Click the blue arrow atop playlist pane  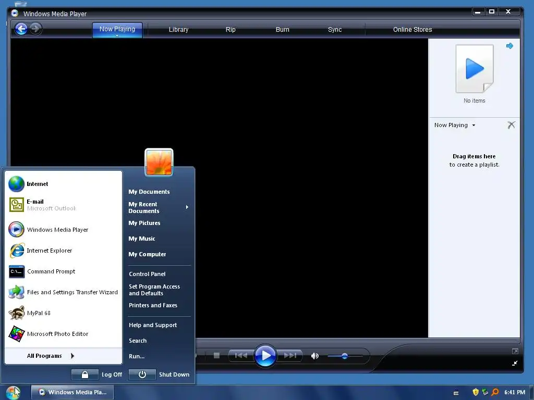[x=509, y=46]
